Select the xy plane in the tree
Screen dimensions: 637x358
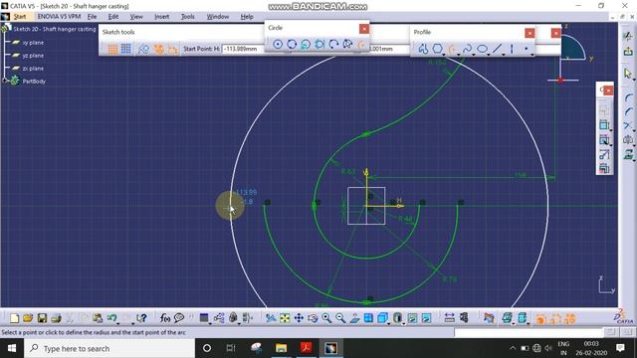33,43
